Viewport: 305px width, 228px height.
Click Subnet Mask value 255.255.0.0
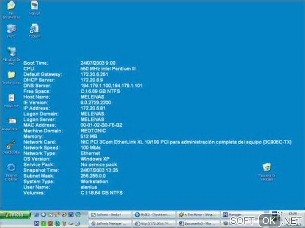[93, 176]
